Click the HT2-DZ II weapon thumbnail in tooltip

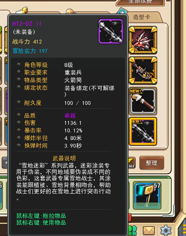point(111,31)
